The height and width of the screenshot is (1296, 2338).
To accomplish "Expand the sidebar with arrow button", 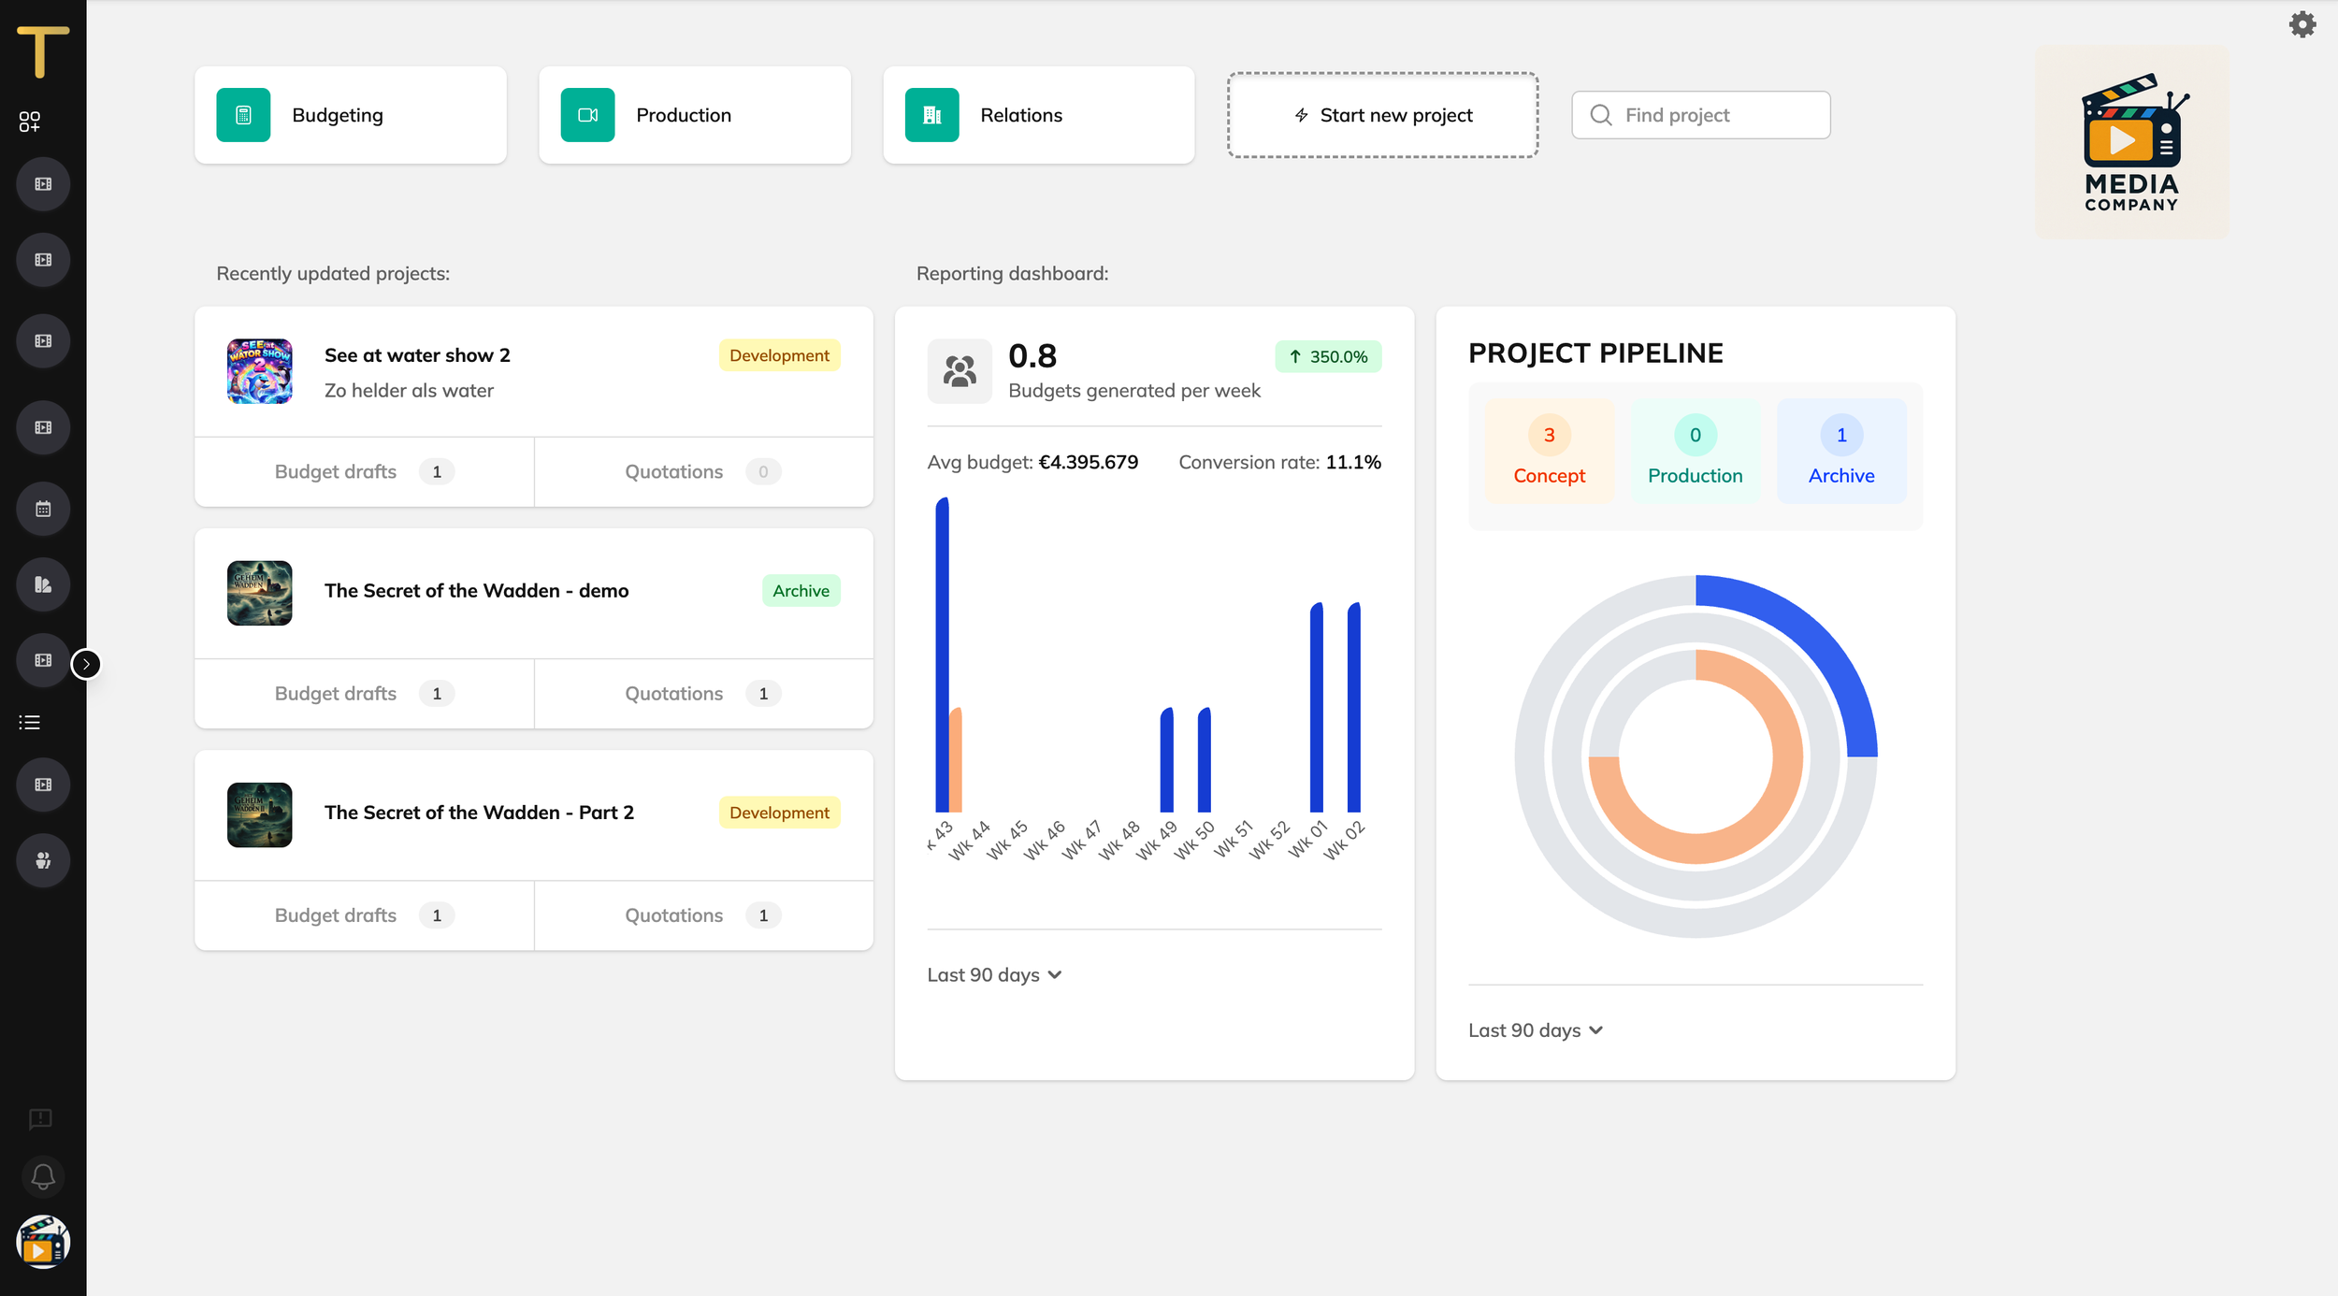I will (86, 664).
